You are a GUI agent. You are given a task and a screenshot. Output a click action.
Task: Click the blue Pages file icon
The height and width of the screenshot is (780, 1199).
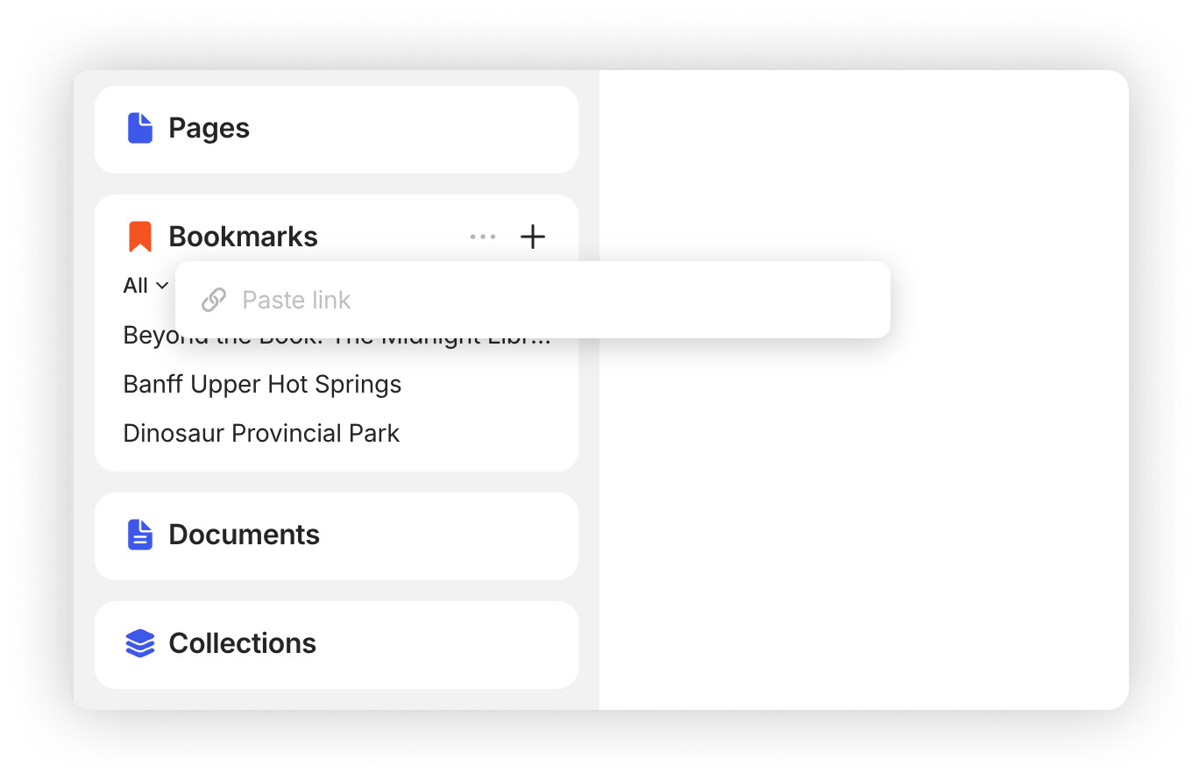[x=140, y=128]
